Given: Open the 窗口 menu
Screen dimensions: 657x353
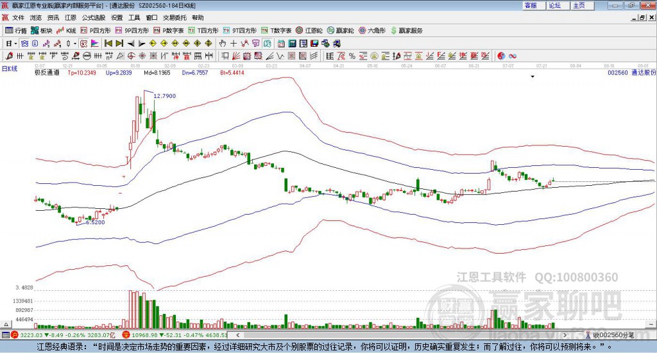Looking at the screenshot, I should coord(151,17).
